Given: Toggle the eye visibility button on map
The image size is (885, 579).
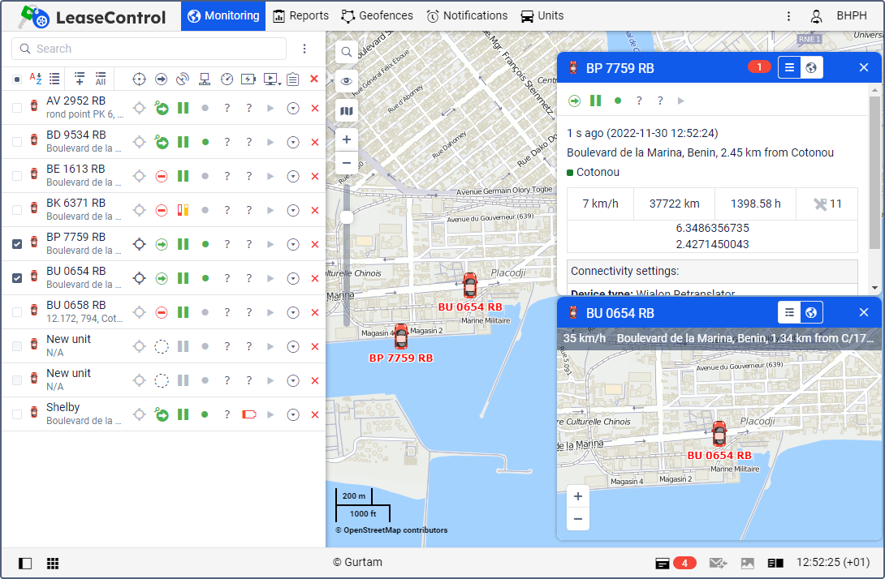Looking at the screenshot, I should [347, 81].
